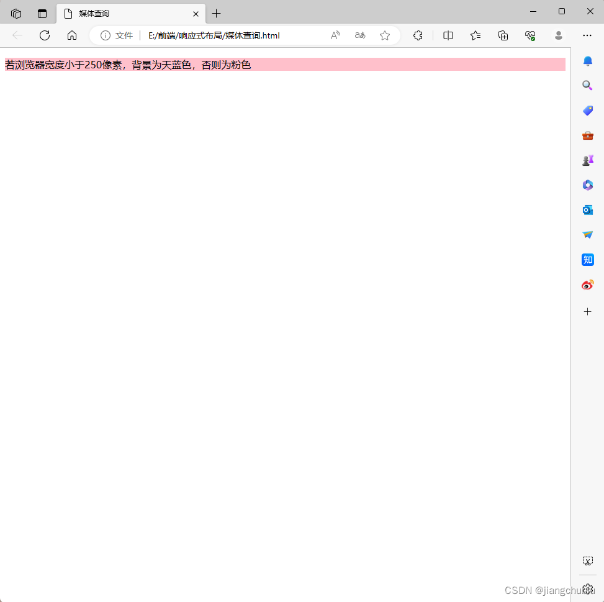Minimize the browser window
Image resolution: width=604 pixels, height=602 pixels.
tap(533, 12)
